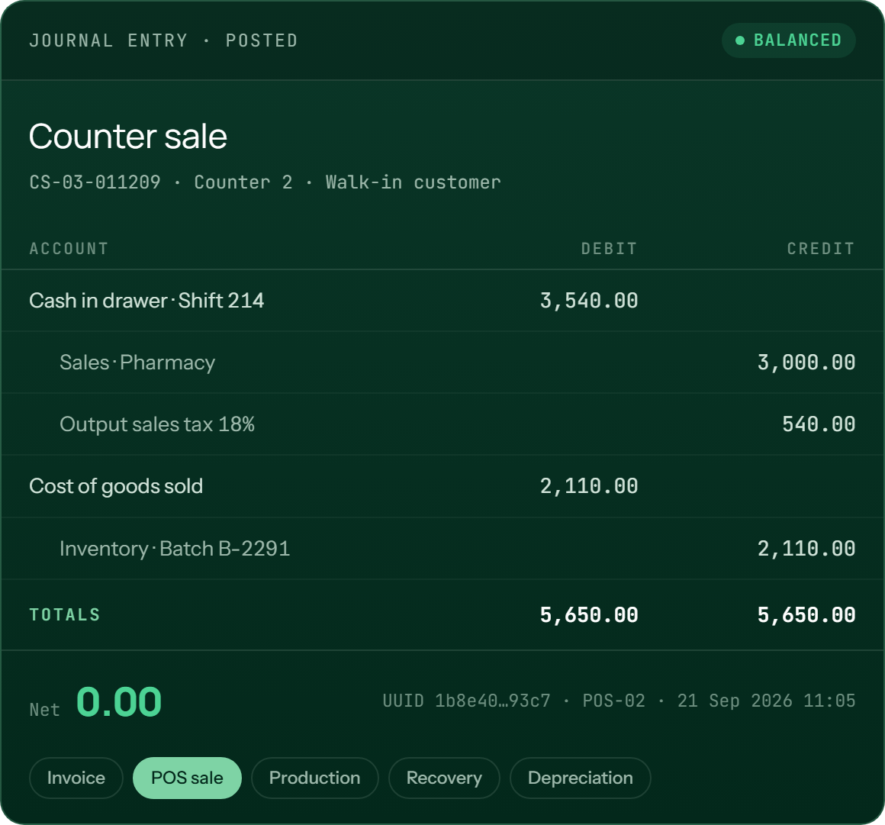Viewport: 885px width, 825px height.
Task: Click the 5,650.00 total debit
Action: coord(589,615)
